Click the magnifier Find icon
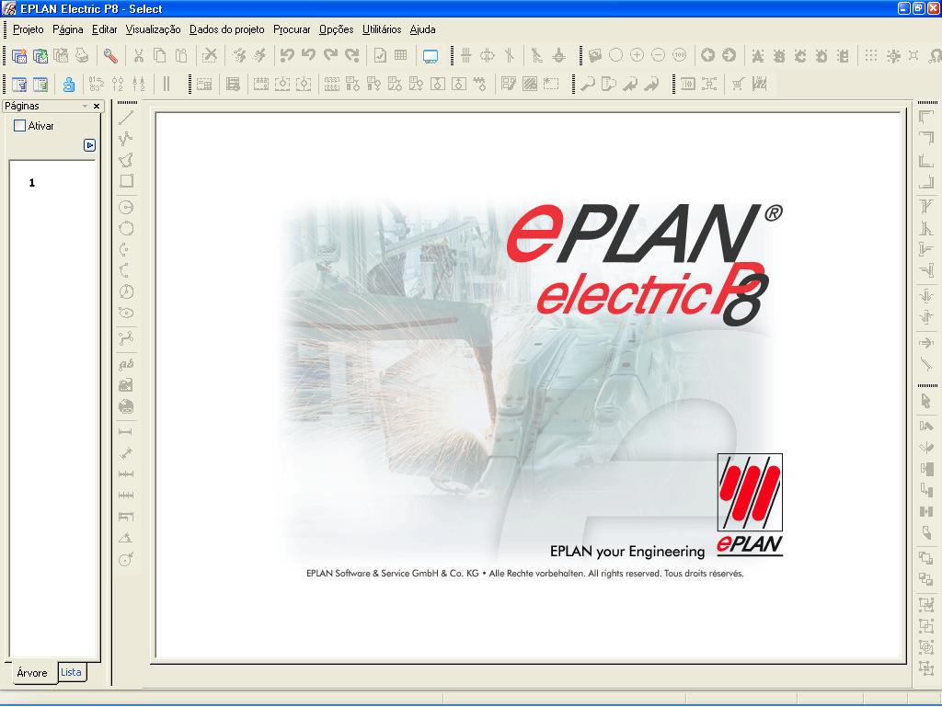The width and height of the screenshot is (942, 707). click(x=588, y=84)
